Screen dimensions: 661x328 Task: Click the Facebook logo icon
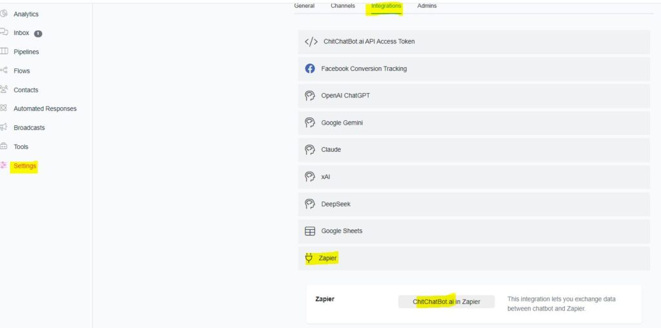tap(310, 68)
